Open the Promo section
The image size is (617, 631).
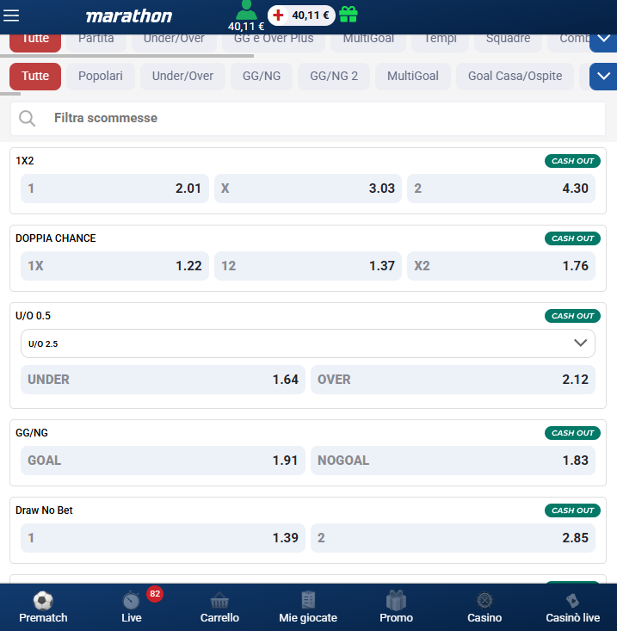point(396,607)
